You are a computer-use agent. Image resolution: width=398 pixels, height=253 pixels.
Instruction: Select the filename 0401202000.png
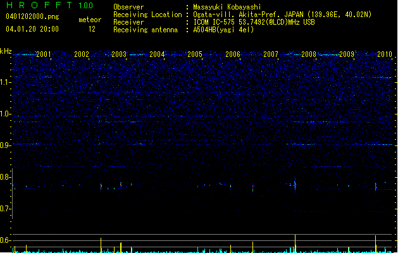[x=32, y=16]
